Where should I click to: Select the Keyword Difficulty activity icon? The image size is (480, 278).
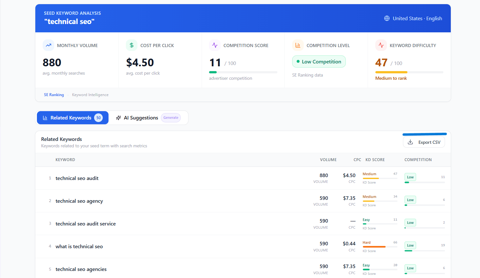(381, 45)
